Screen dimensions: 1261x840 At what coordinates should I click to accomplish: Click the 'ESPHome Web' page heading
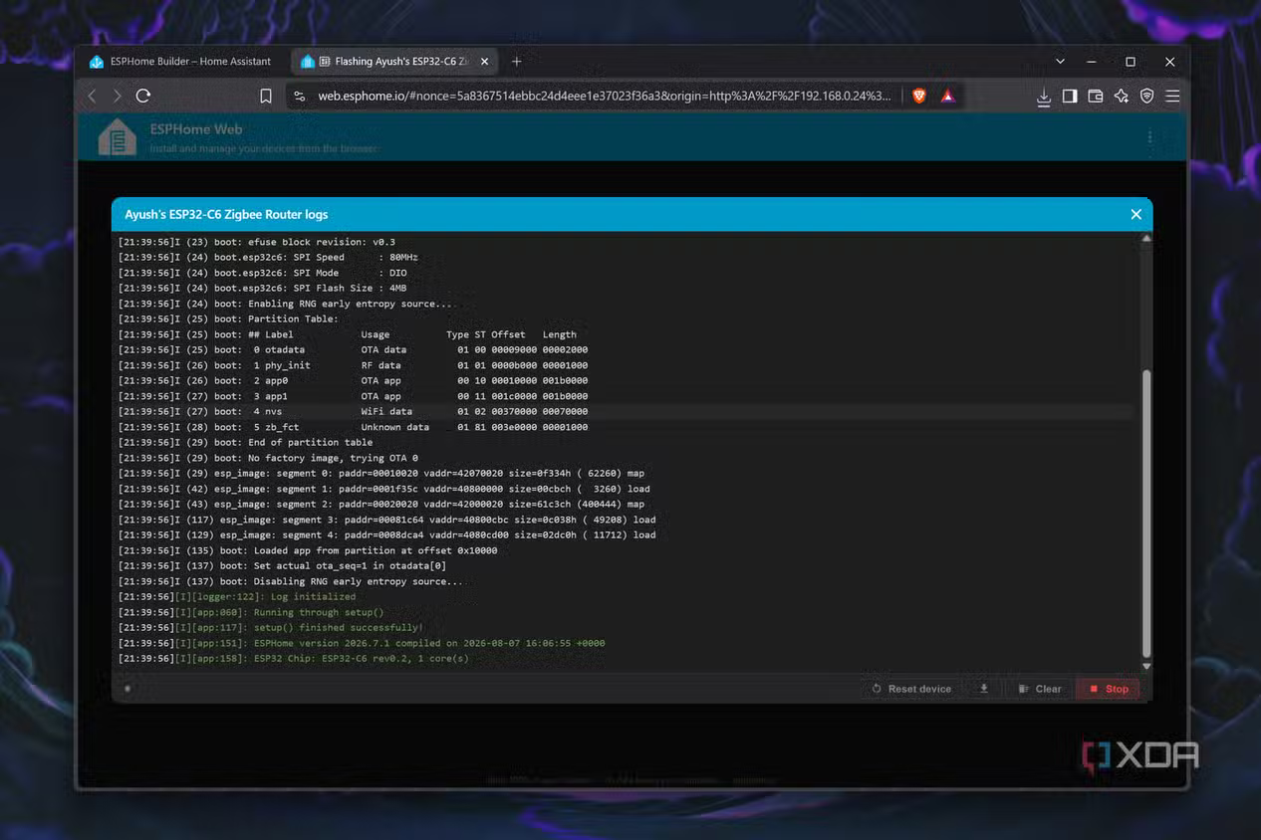click(196, 129)
